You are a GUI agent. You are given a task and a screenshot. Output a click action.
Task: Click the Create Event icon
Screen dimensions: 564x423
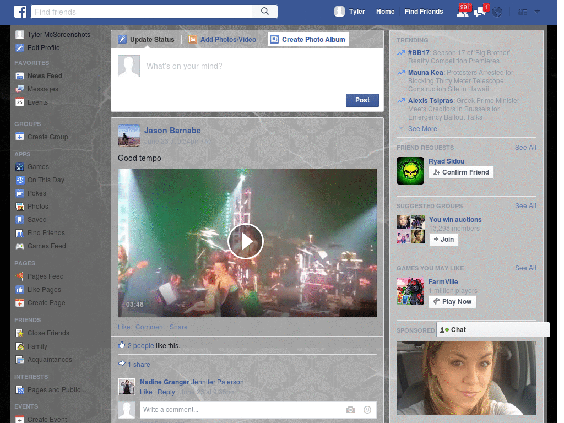(x=20, y=420)
